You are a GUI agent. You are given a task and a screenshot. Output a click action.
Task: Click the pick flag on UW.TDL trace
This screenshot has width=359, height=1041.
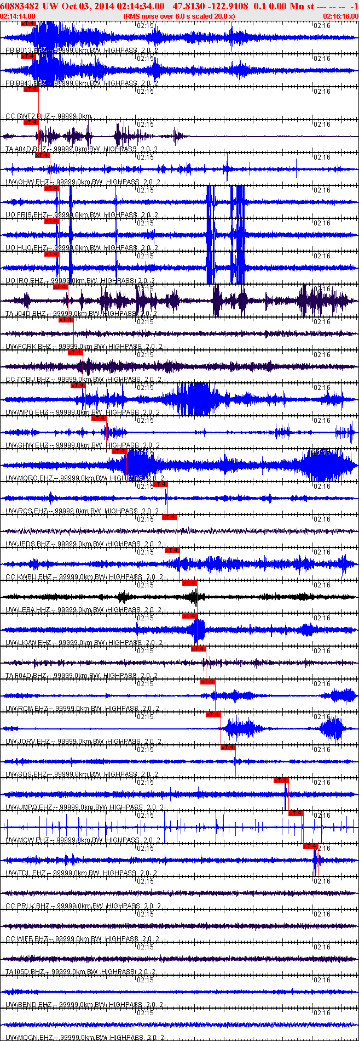(311, 846)
